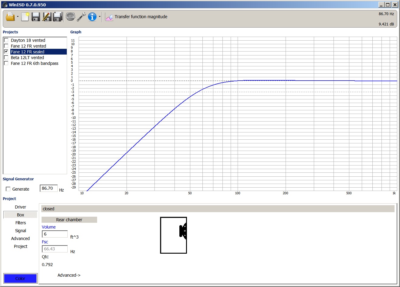Save all projects with the multiple floppies icon
400x287 pixels.
click(x=58, y=17)
